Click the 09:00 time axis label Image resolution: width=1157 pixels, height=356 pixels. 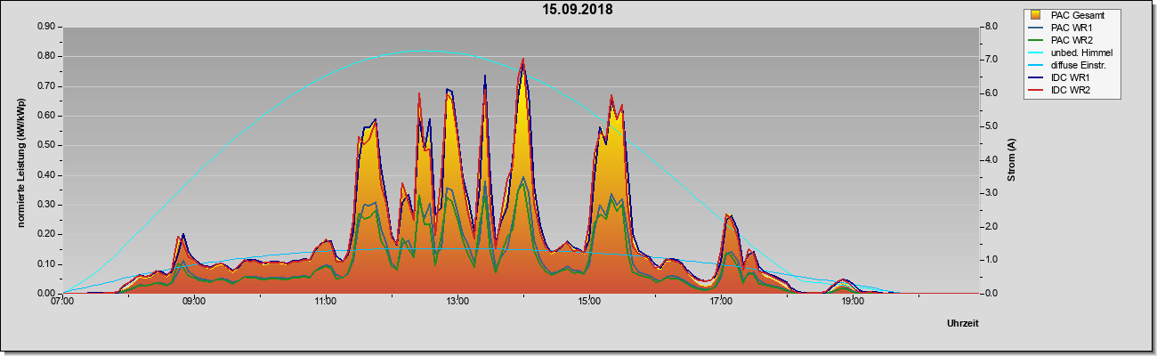pos(194,302)
